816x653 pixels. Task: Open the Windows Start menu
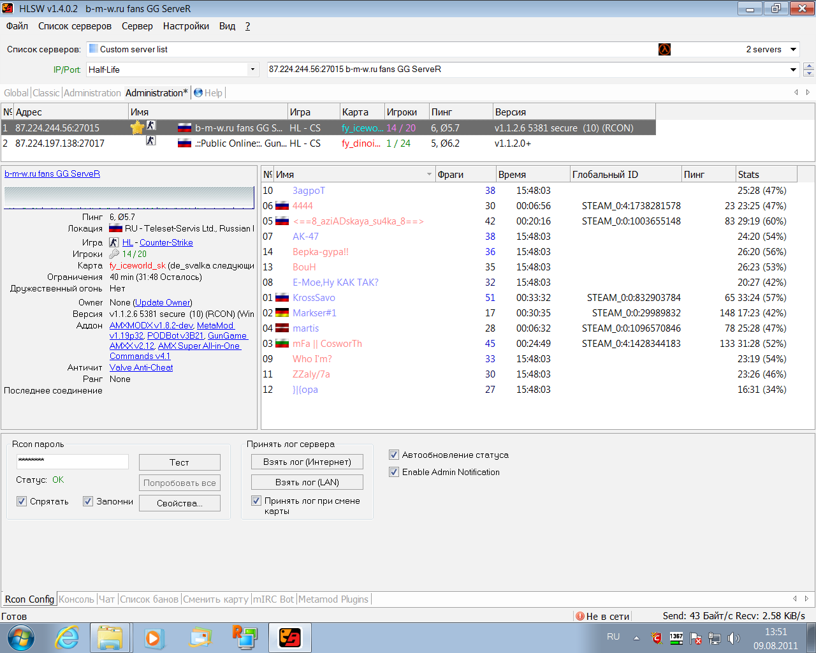(x=20, y=638)
